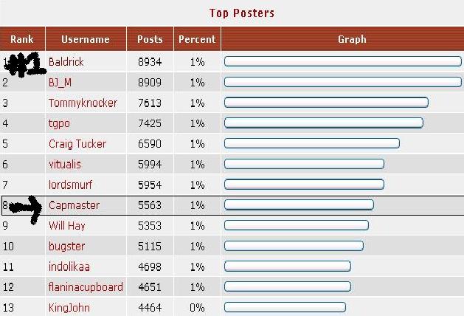The image size is (464, 316).
Task: Click the graph bar for KingJohn
Action: pos(285,307)
